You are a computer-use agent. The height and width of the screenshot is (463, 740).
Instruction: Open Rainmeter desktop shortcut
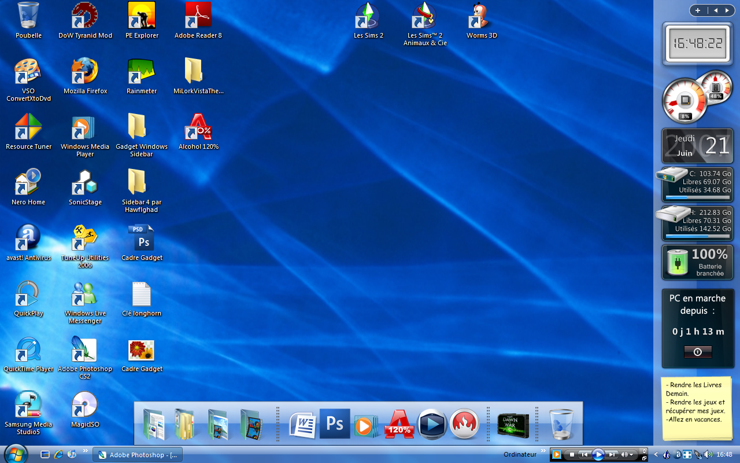142,75
